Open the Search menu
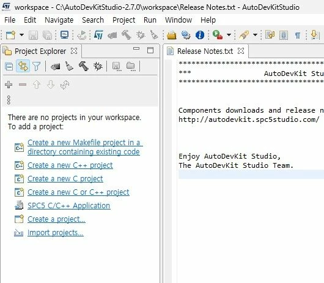Image resolution: width=324 pixels, height=283 pixels. [x=93, y=20]
